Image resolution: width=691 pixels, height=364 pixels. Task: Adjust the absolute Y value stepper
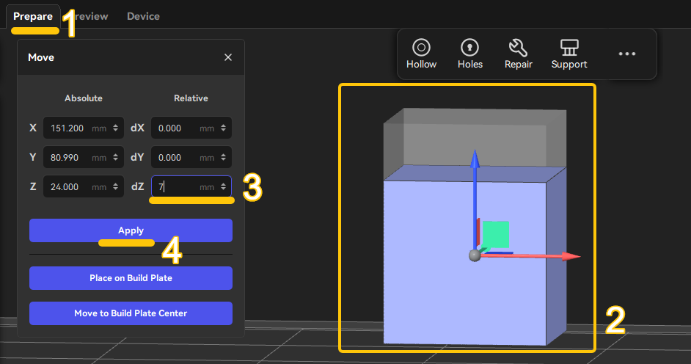tap(115, 157)
